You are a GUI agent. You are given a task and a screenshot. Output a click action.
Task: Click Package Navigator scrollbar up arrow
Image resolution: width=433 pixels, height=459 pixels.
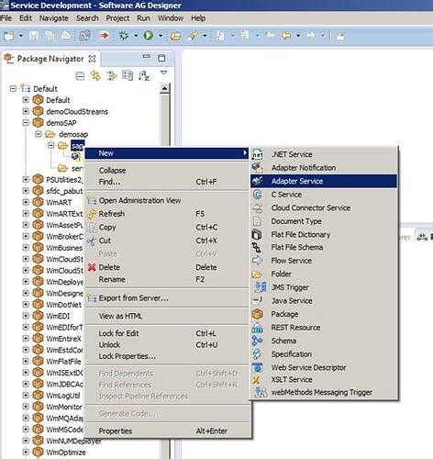(x=164, y=89)
